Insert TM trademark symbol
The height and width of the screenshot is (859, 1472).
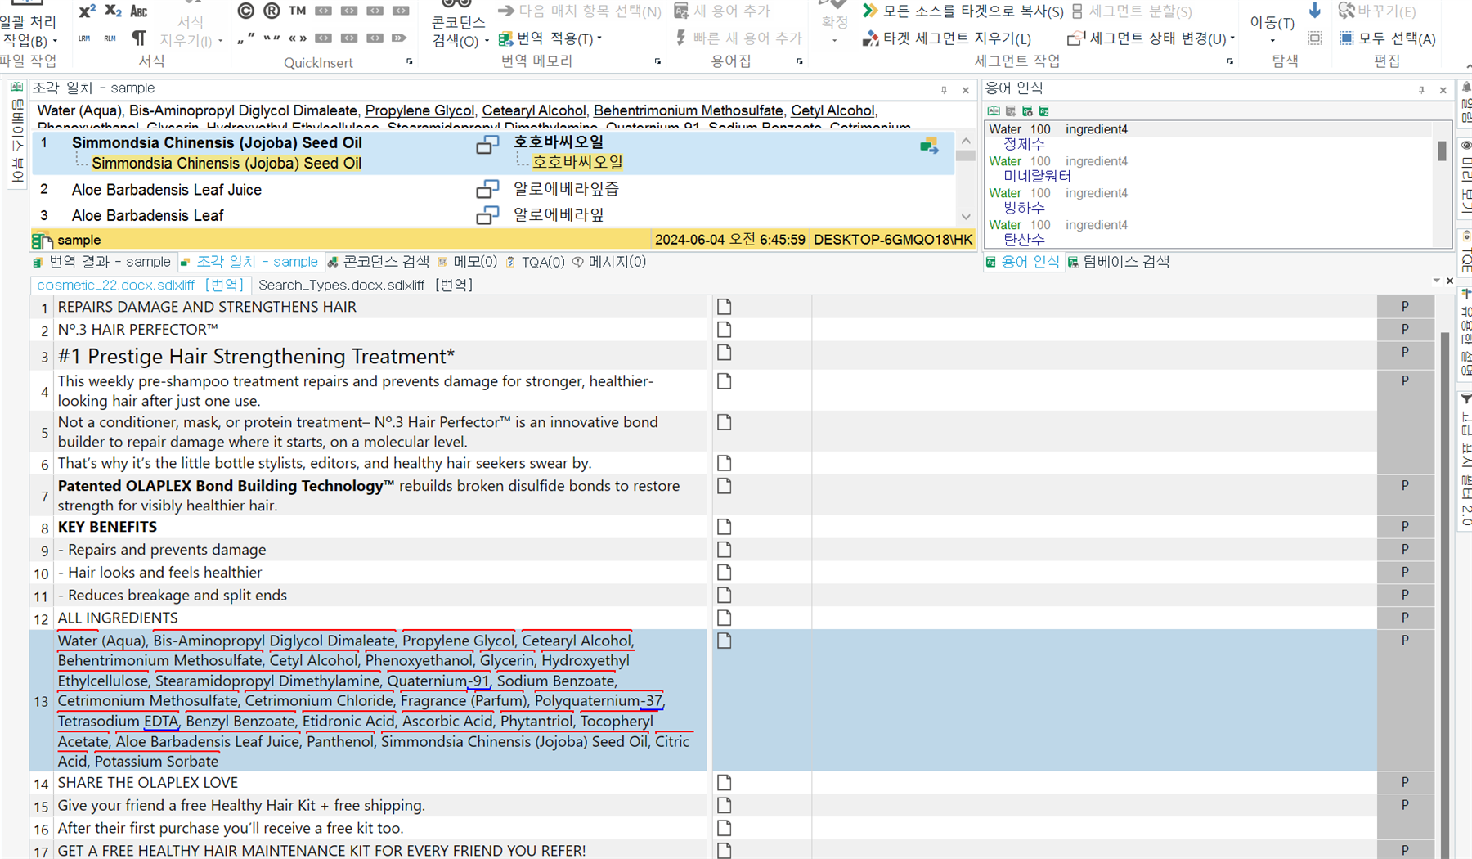click(x=298, y=11)
